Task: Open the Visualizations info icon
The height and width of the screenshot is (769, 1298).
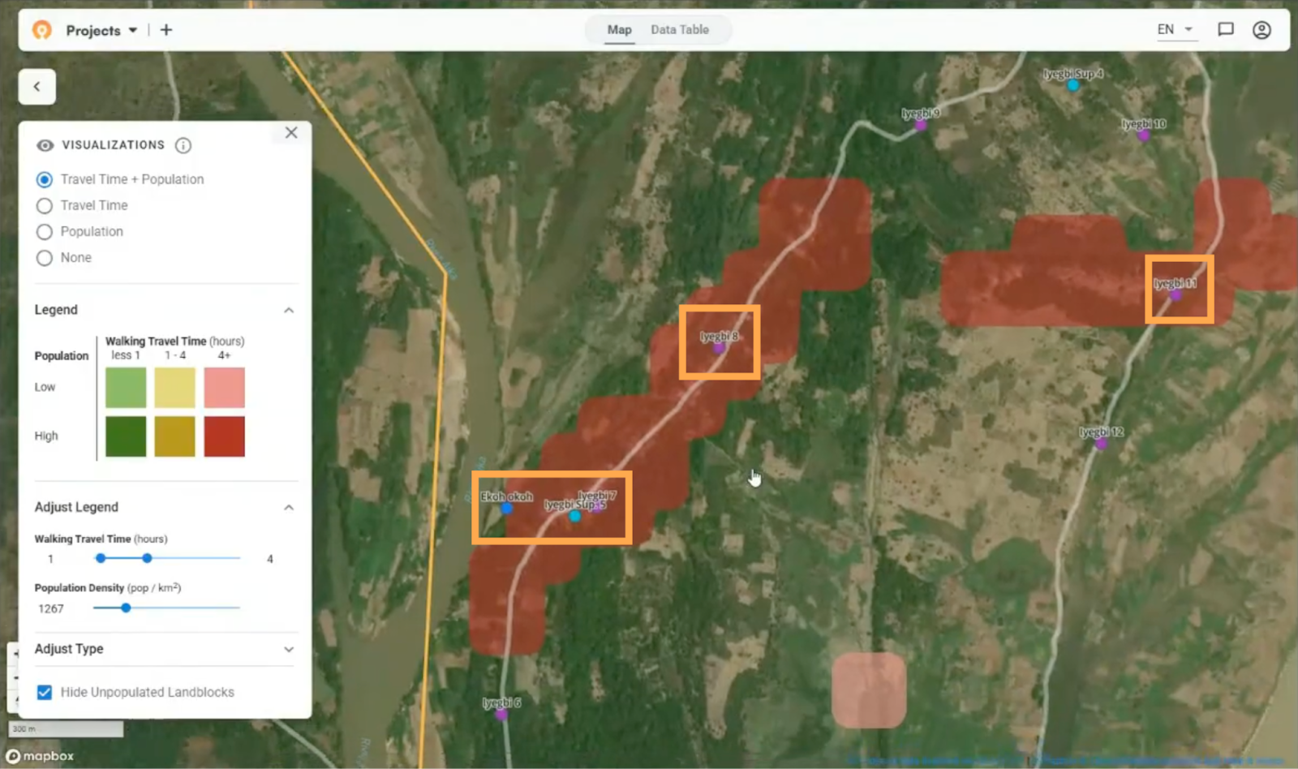Action: 183,145
